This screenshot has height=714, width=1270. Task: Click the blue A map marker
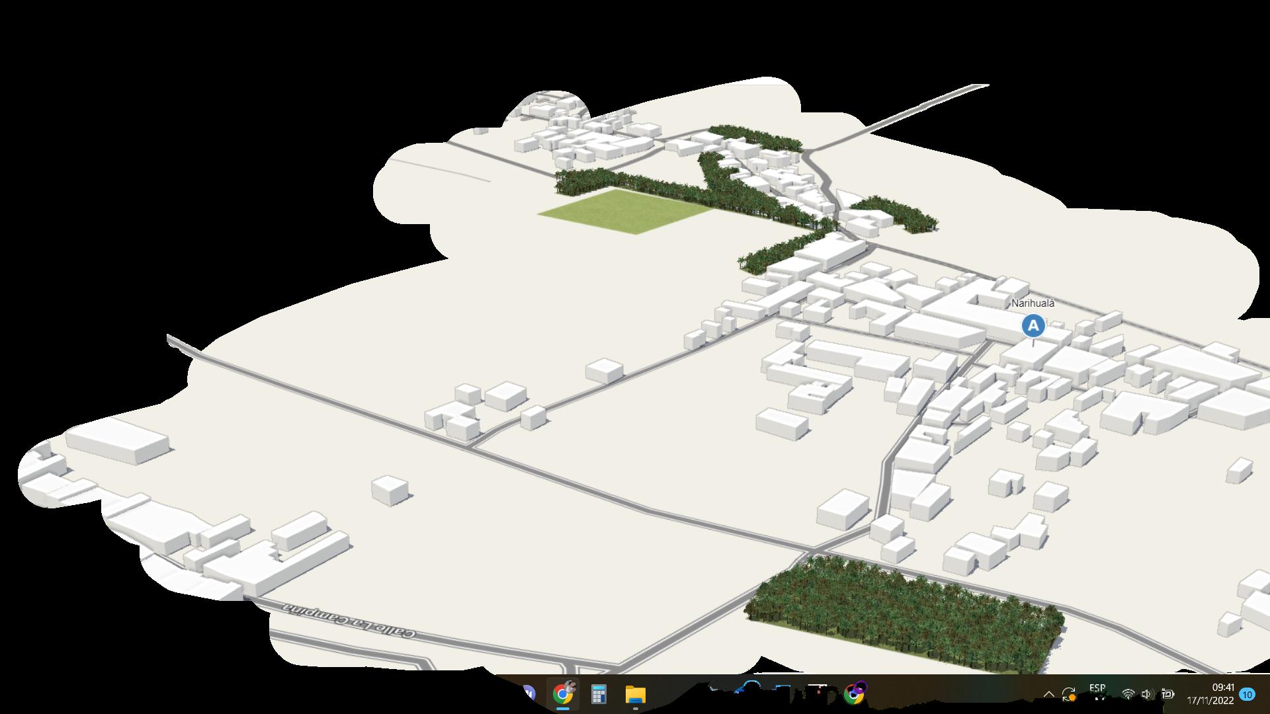[x=1033, y=326]
